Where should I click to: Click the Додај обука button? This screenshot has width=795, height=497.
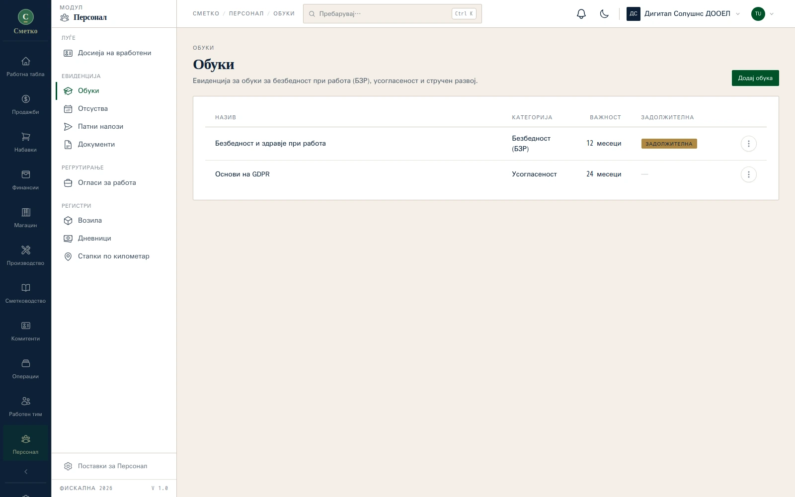pos(755,78)
